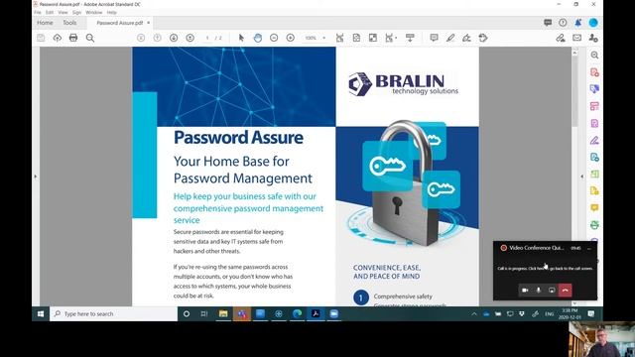Click the share with others icon
Screen dimensions: 635x357
click(x=593, y=38)
